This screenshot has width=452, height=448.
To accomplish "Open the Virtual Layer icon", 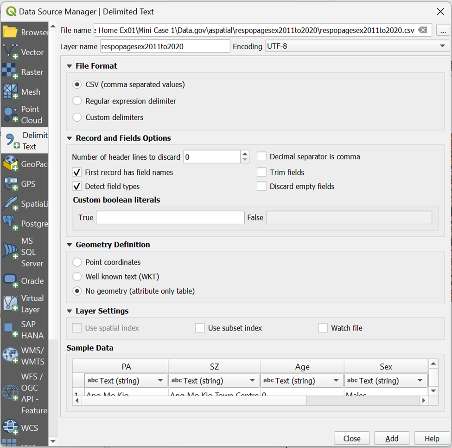I will tap(10, 304).
